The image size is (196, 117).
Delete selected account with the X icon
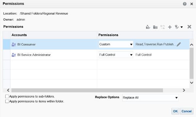tap(189, 27)
